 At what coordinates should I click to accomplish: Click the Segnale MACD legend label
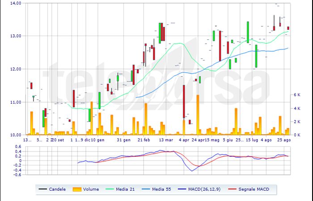(254, 189)
